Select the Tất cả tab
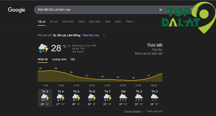Screen dimensions: 216x116 (x=41, y=22)
